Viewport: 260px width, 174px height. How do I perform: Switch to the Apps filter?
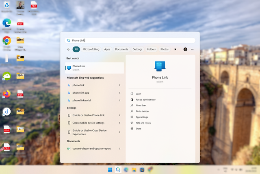click(107, 49)
